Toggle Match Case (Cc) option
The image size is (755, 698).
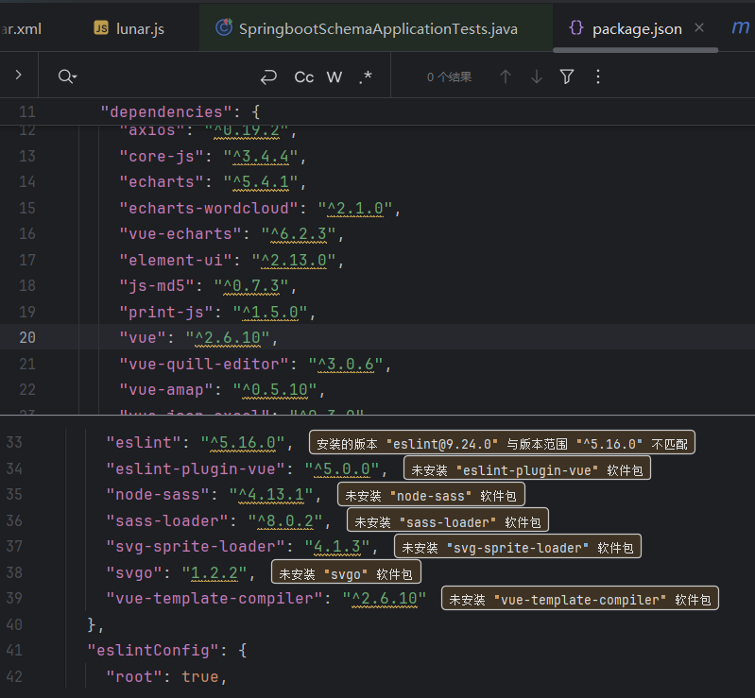304,77
